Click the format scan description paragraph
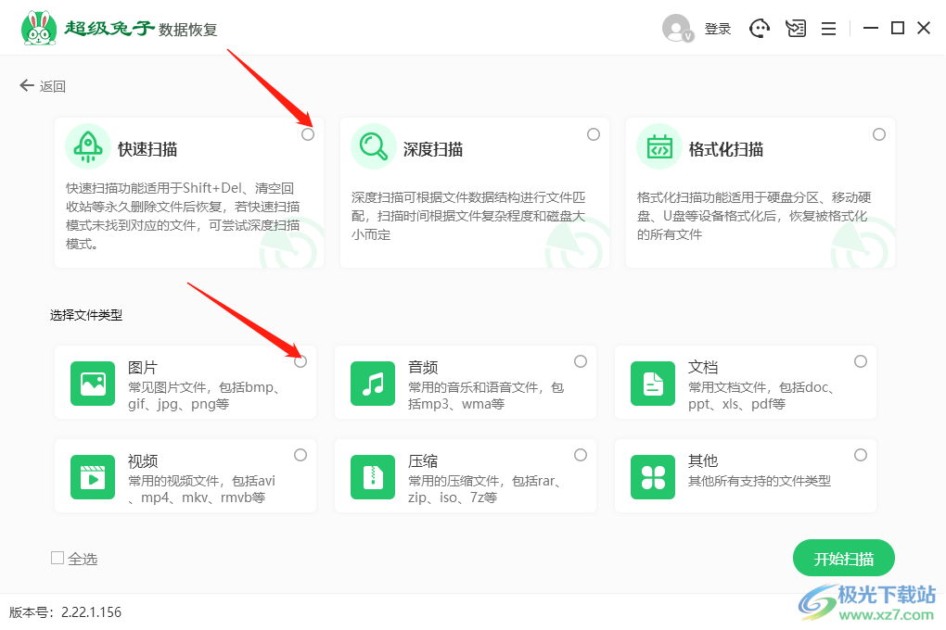The height and width of the screenshot is (630, 946). [754, 216]
